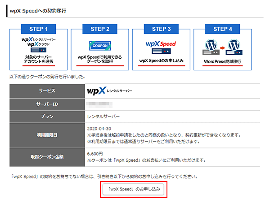Screen dimensions: 270x212
Task: Click the STEP 3 header label
Action: (x=161, y=29)
